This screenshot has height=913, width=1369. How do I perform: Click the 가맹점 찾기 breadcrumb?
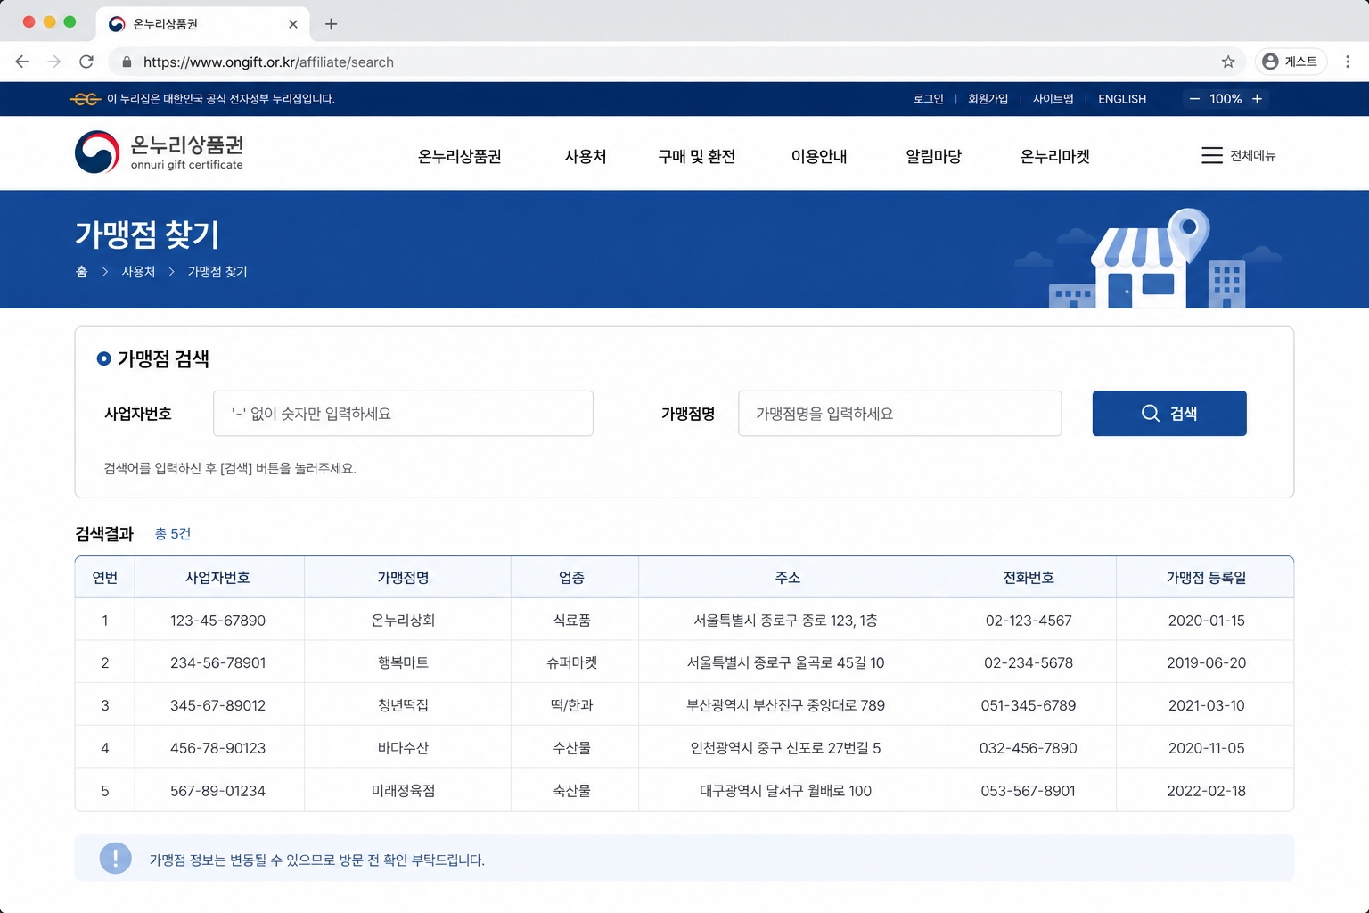217,271
